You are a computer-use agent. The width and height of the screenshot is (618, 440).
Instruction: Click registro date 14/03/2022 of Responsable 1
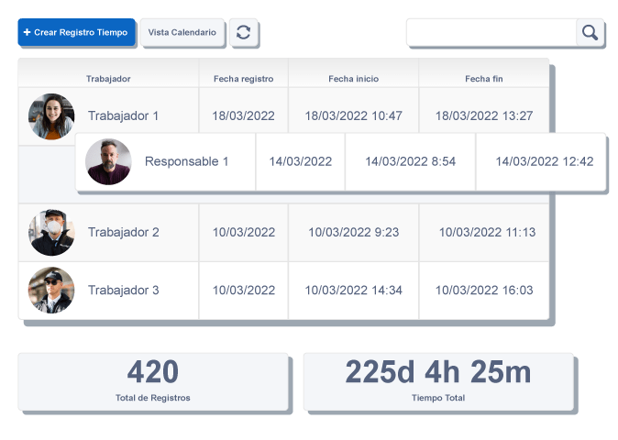[301, 161]
